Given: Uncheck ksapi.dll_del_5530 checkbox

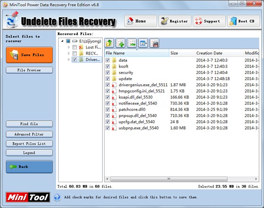Looking at the screenshot, I should (108, 97).
